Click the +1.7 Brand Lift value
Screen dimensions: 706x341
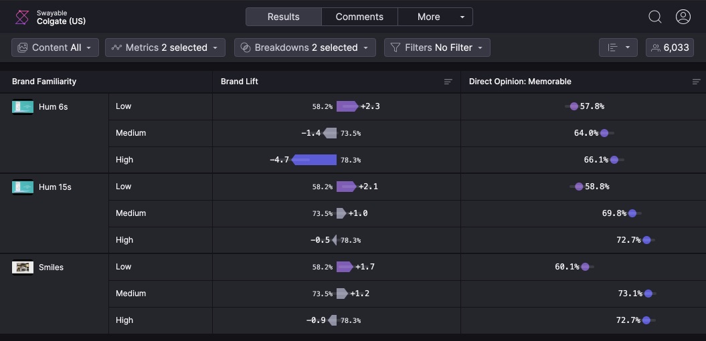365,267
